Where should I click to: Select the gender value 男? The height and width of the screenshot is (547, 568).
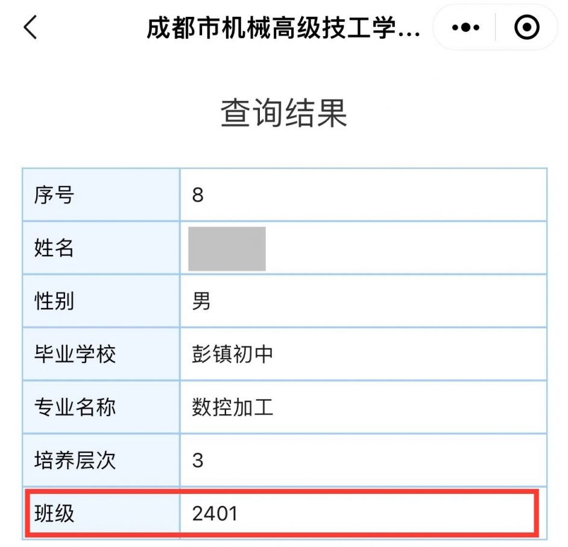[x=201, y=301]
